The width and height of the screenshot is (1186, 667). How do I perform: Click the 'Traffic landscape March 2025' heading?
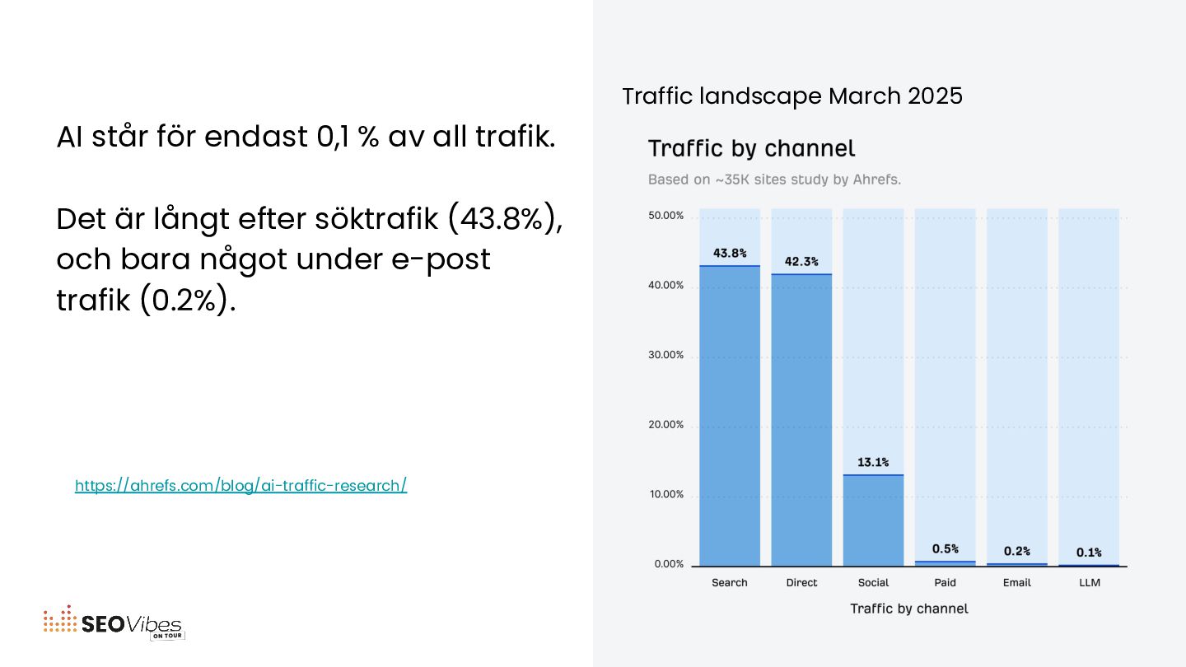point(792,96)
